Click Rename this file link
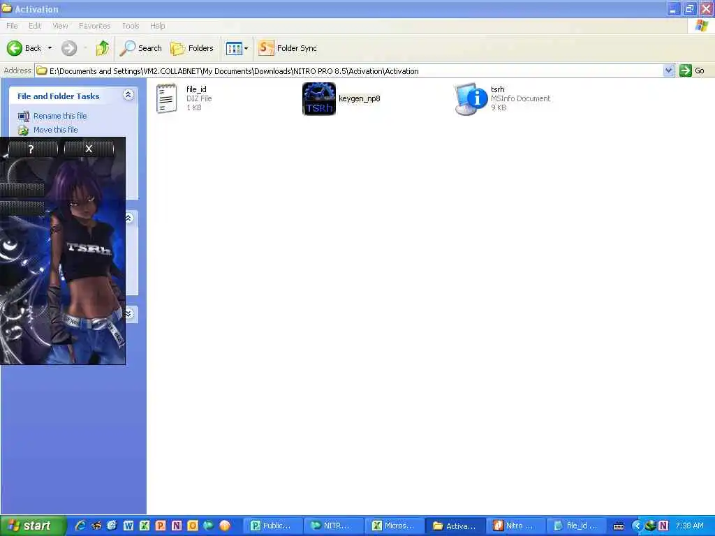 point(60,116)
